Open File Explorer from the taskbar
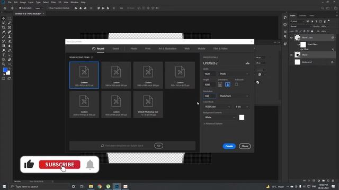This screenshot has width=339, height=190. tap(91, 186)
